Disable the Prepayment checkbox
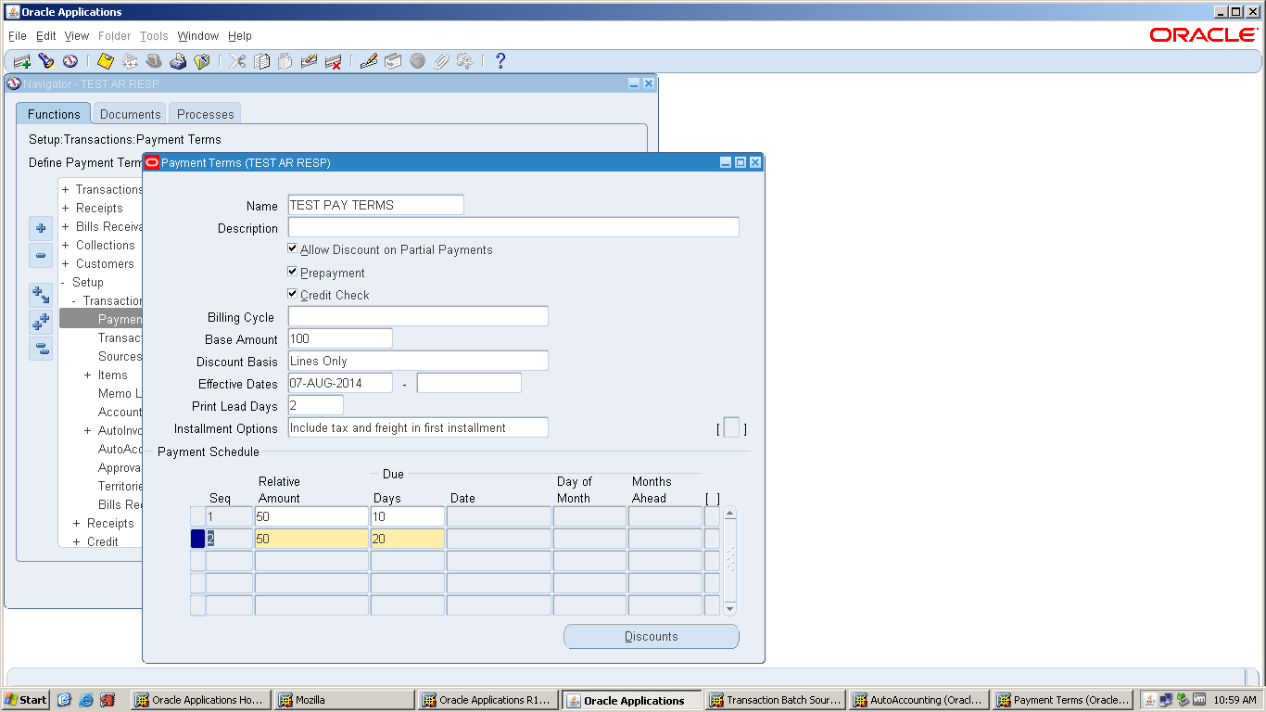1266x712 pixels. [292, 273]
